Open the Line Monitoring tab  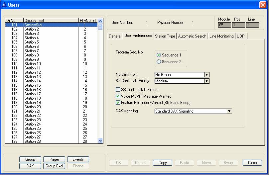pos(221,36)
